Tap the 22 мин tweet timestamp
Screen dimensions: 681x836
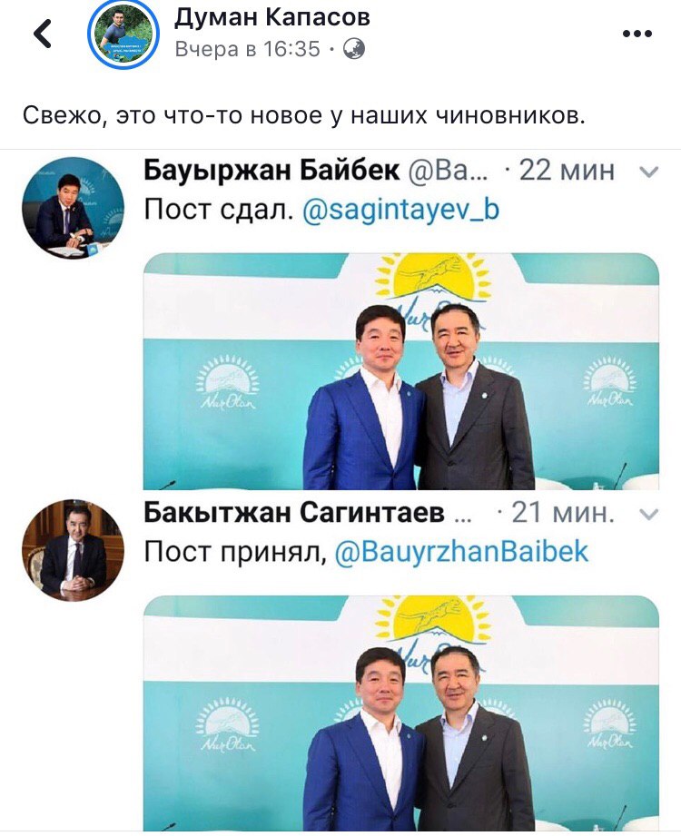pyautogui.click(x=567, y=171)
